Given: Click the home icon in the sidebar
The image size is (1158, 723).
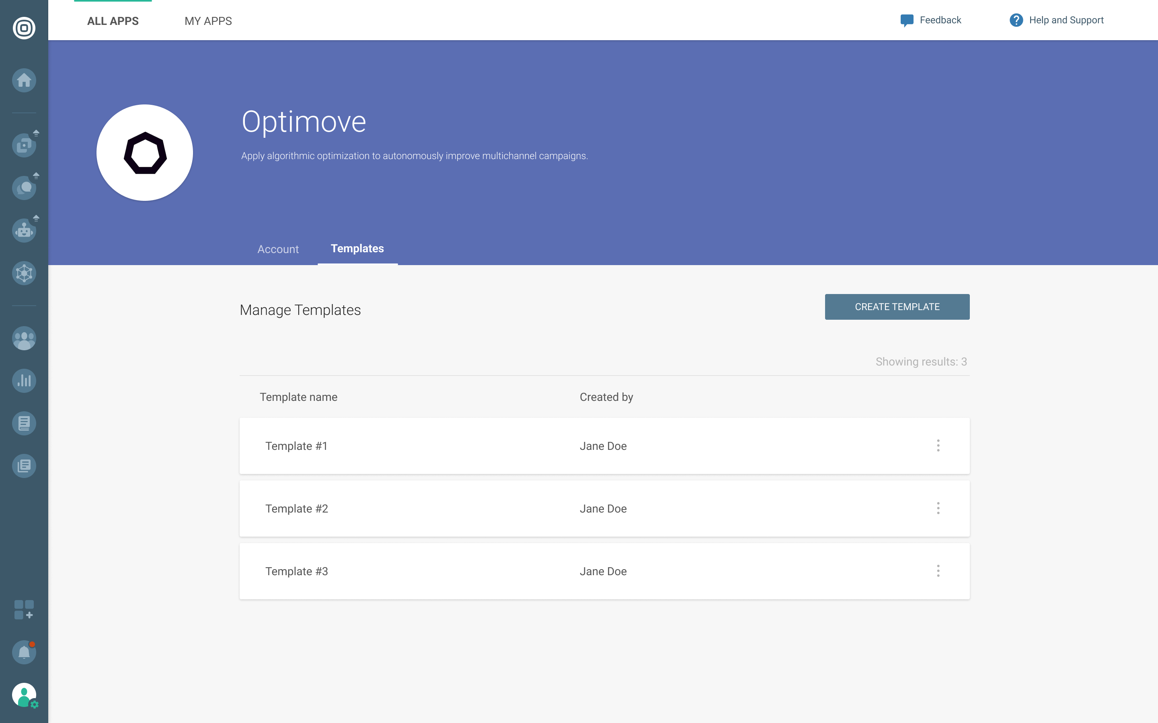Looking at the screenshot, I should (24, 80).
